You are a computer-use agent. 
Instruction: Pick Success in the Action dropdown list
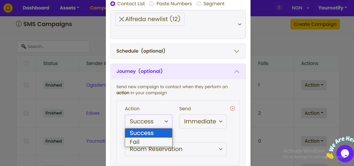pos(149,133)
